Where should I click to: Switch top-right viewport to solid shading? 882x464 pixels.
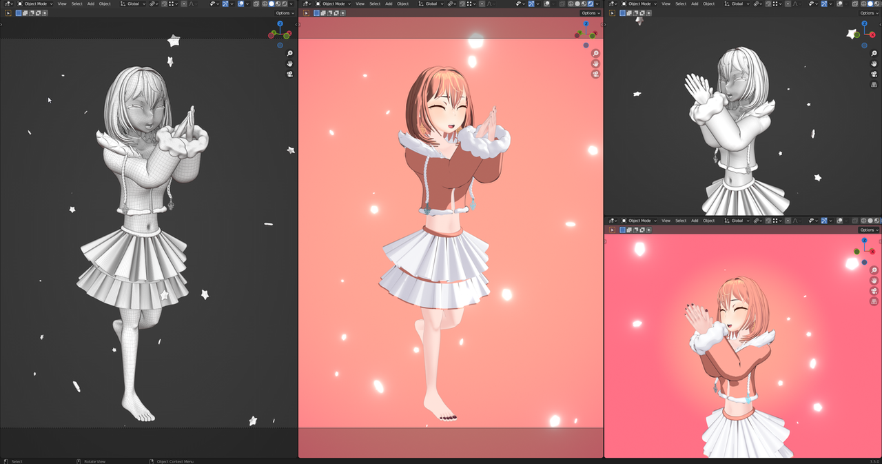click(x=870, y=3)
